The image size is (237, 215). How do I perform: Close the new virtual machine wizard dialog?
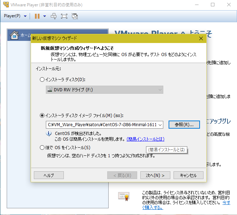tap(201, 38)
